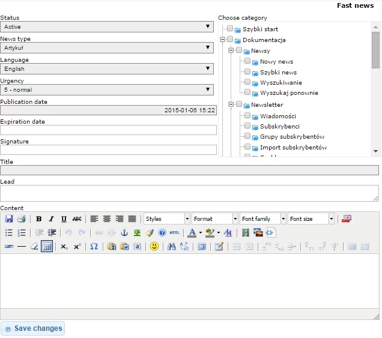382x338 pixels.
Task: Click the scroll down arrow in category list
Action: tap(375, 151)
